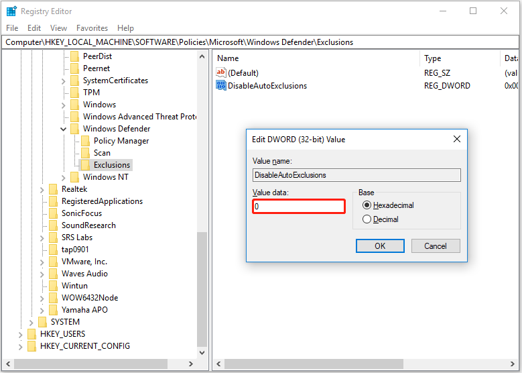522x373 pixels.
Task: Click the Windows Defender folder icon
Action: pyautogui.click(x=75, y=129)
